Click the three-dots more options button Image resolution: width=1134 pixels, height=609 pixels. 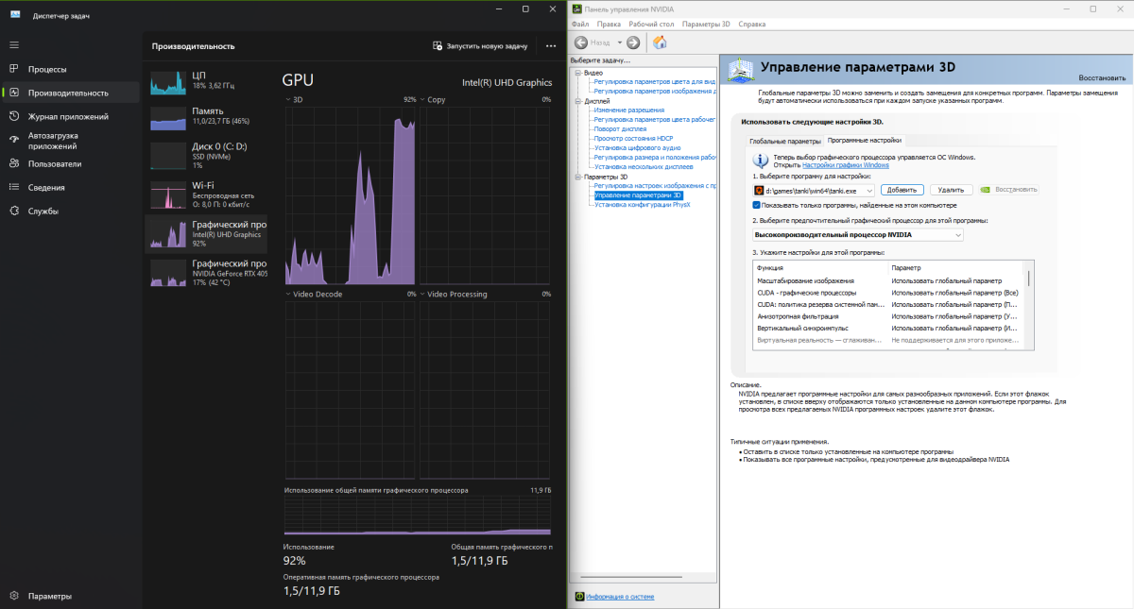551,45
